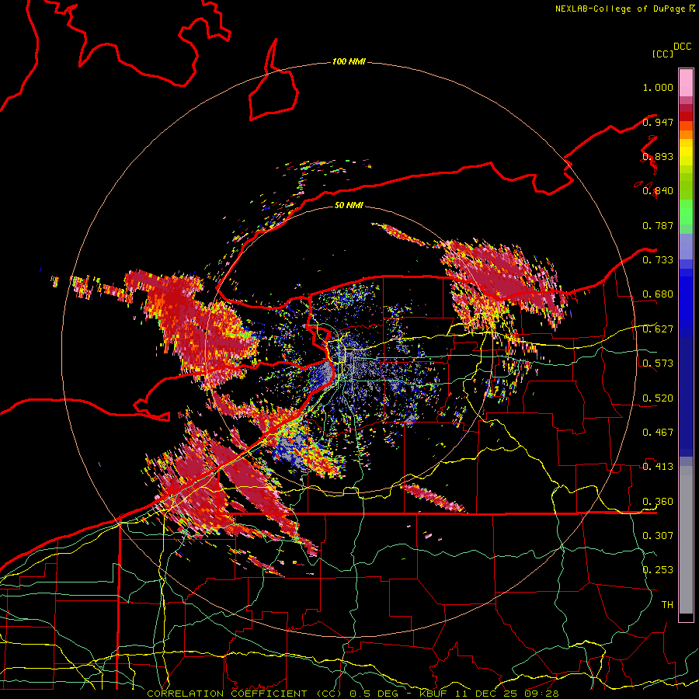
Task: Click the 09:28 timestamp
Action: pos(541,694)
